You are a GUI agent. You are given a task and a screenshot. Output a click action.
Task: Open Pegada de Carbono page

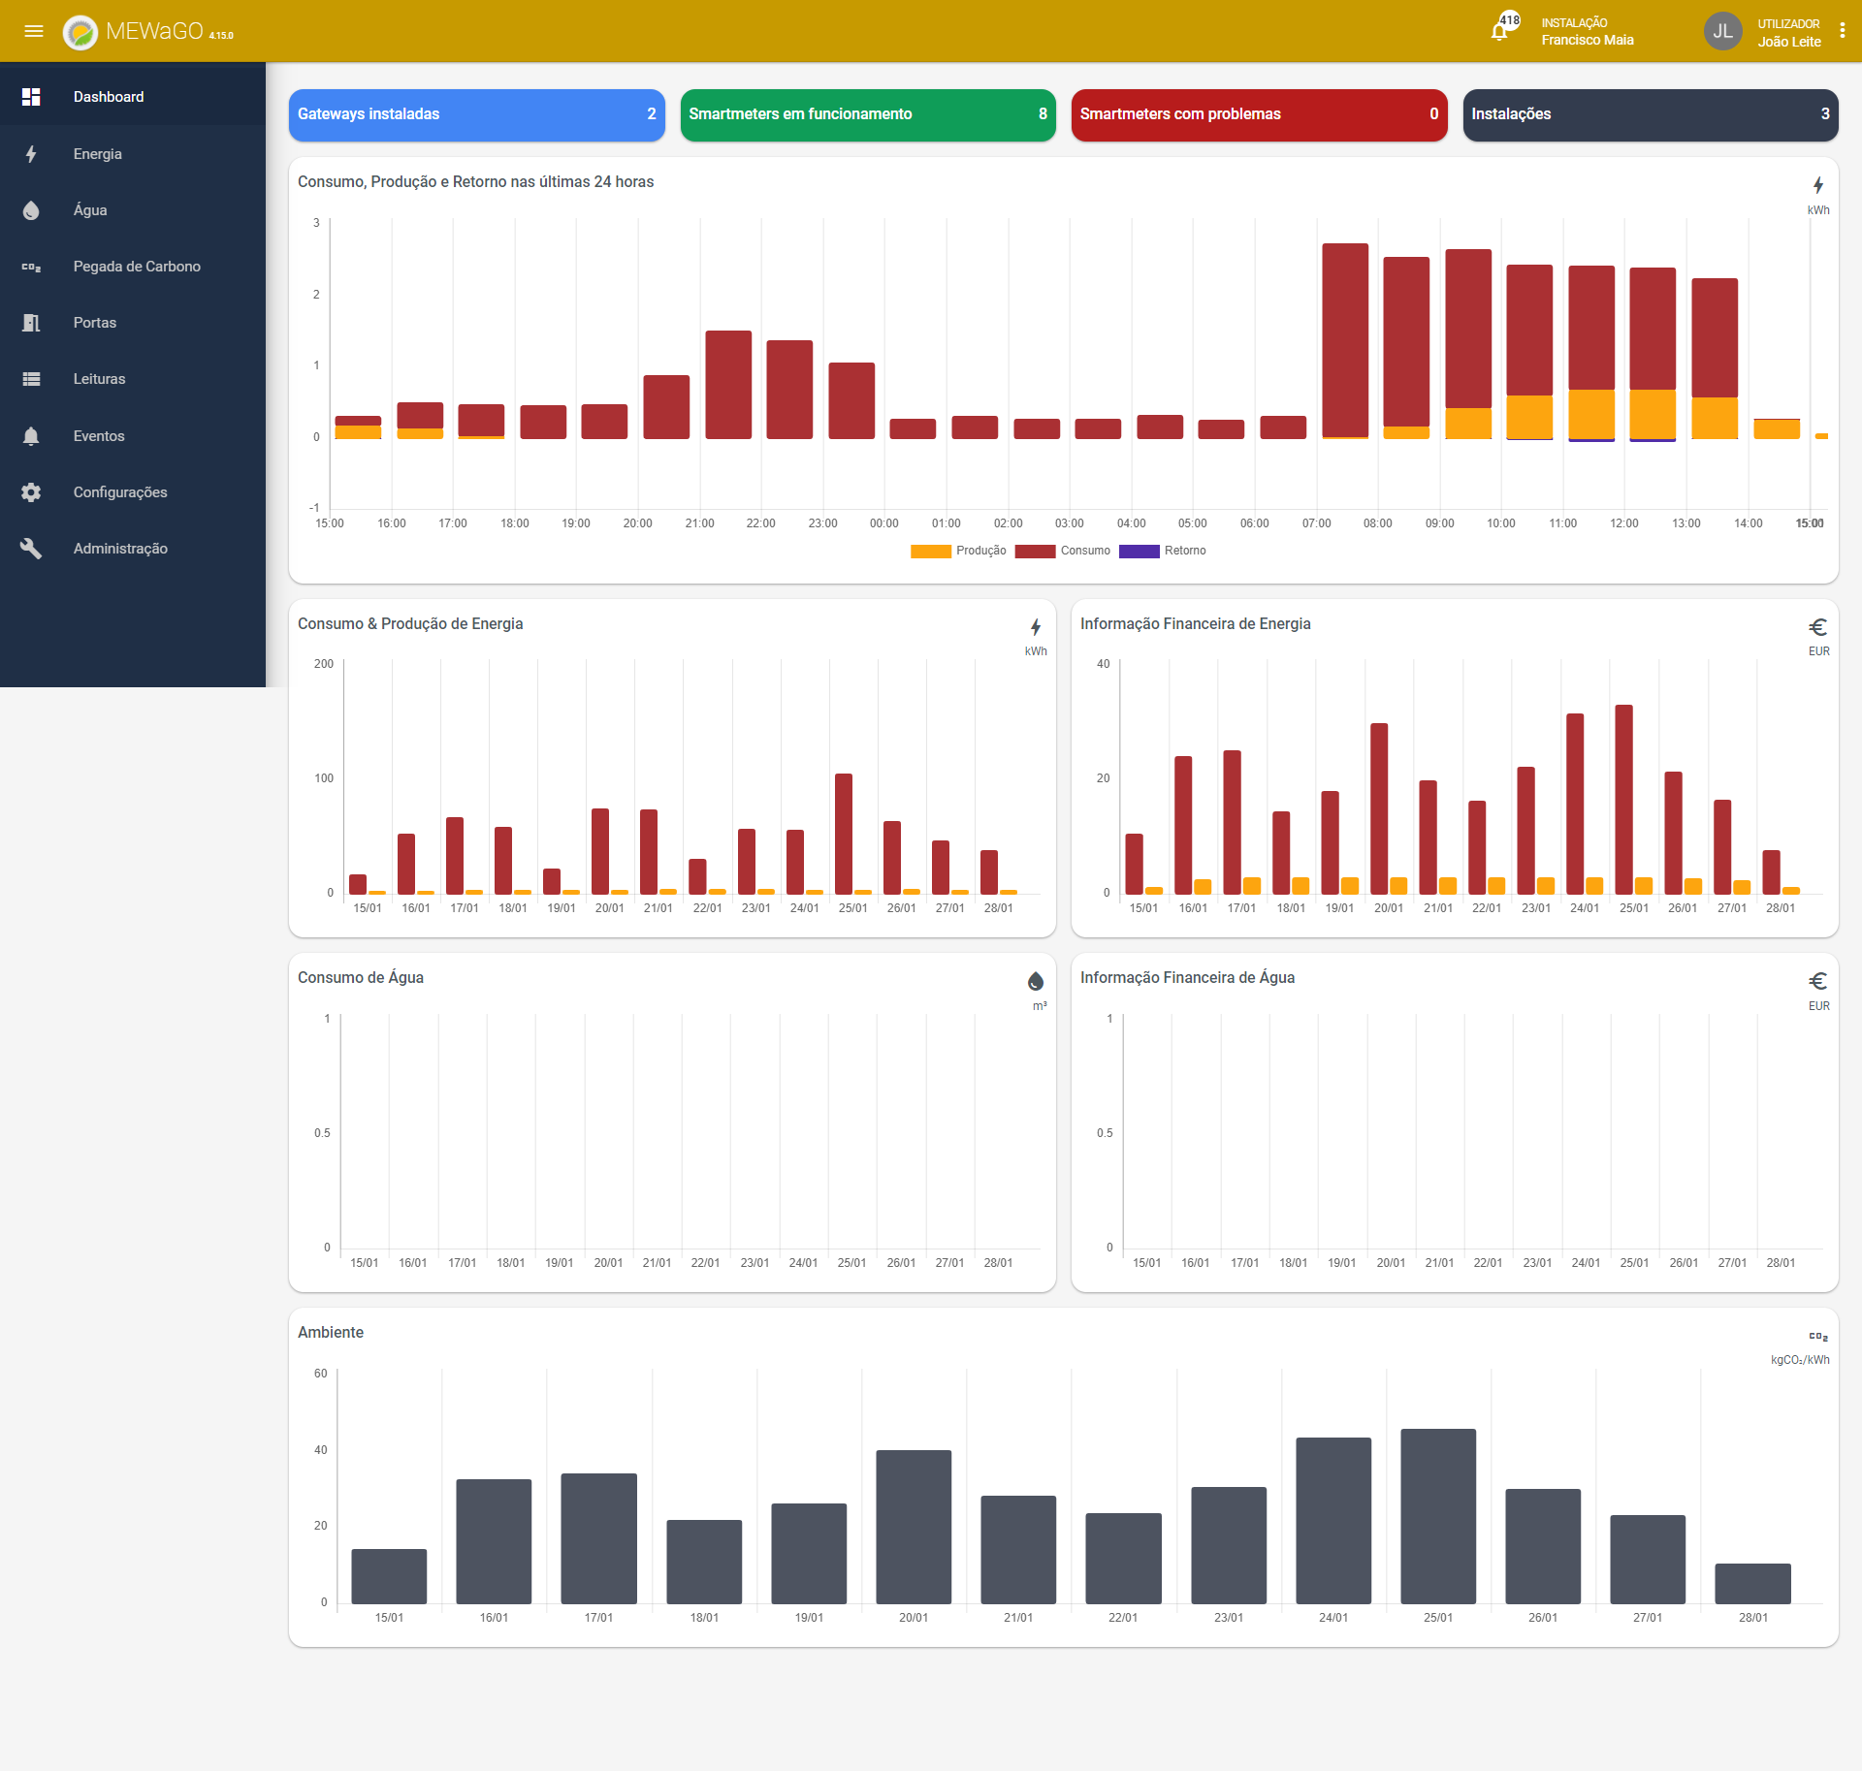pyautogui.click(x=133, y=267)
